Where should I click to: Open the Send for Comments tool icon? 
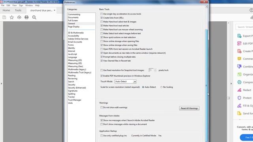point(239,113)
